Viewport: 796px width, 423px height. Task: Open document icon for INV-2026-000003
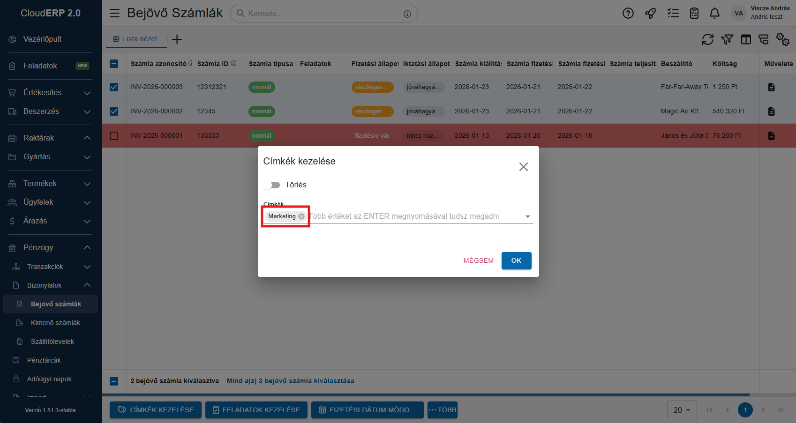pos(771,87)
